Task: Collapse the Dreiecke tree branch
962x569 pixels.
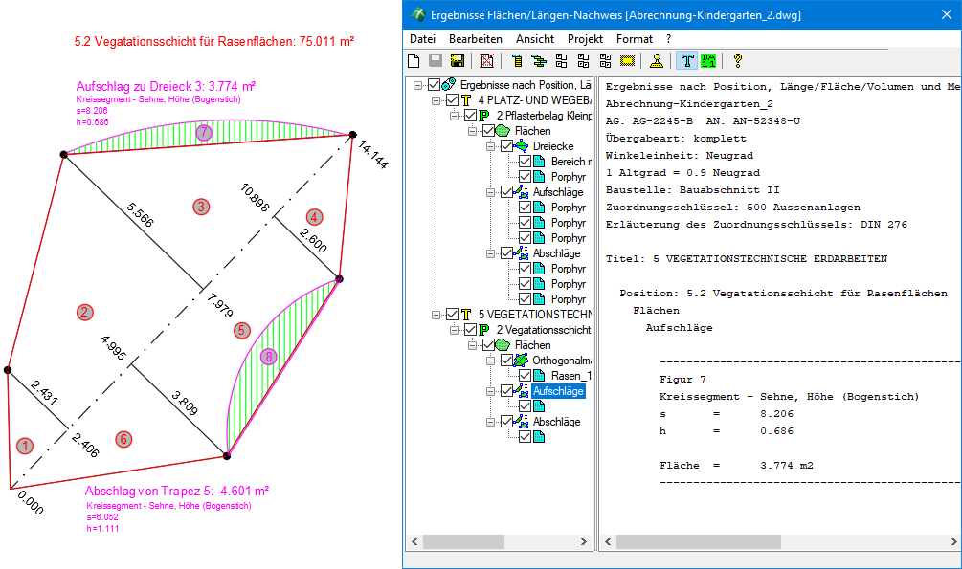Action: (x=490, y=146)
